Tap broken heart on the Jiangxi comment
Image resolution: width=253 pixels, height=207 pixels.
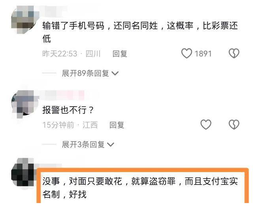[x=234, y=125]
